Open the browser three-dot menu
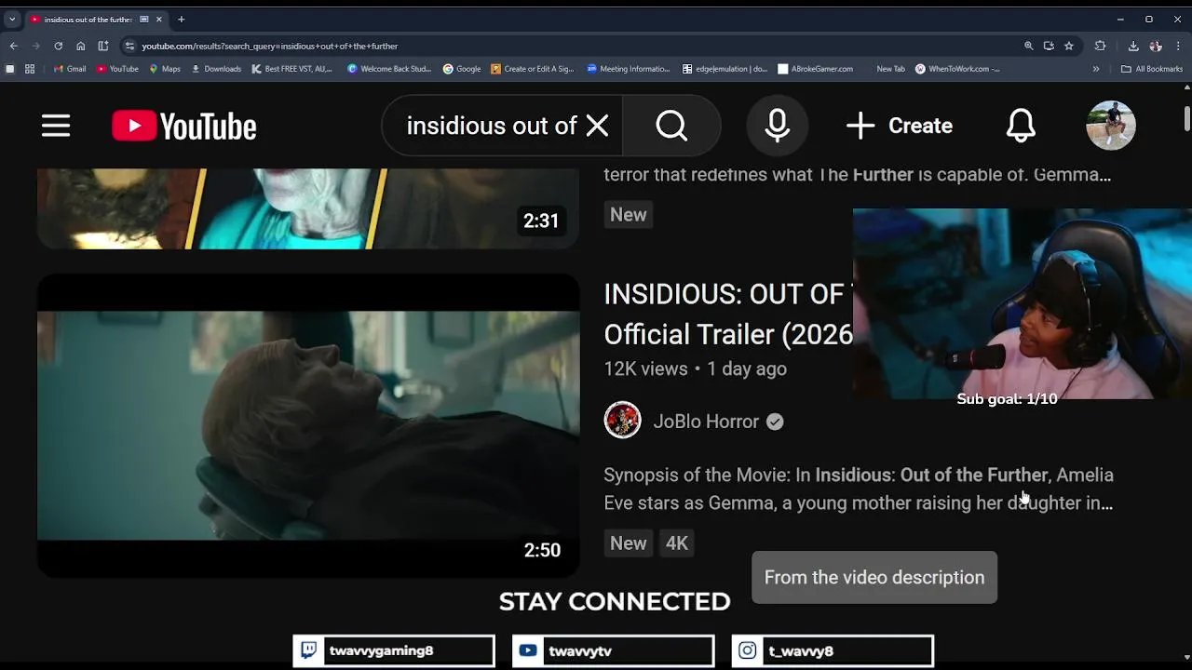The width and height of the screenshot is (1192, 670). (x=1178, y=46)
